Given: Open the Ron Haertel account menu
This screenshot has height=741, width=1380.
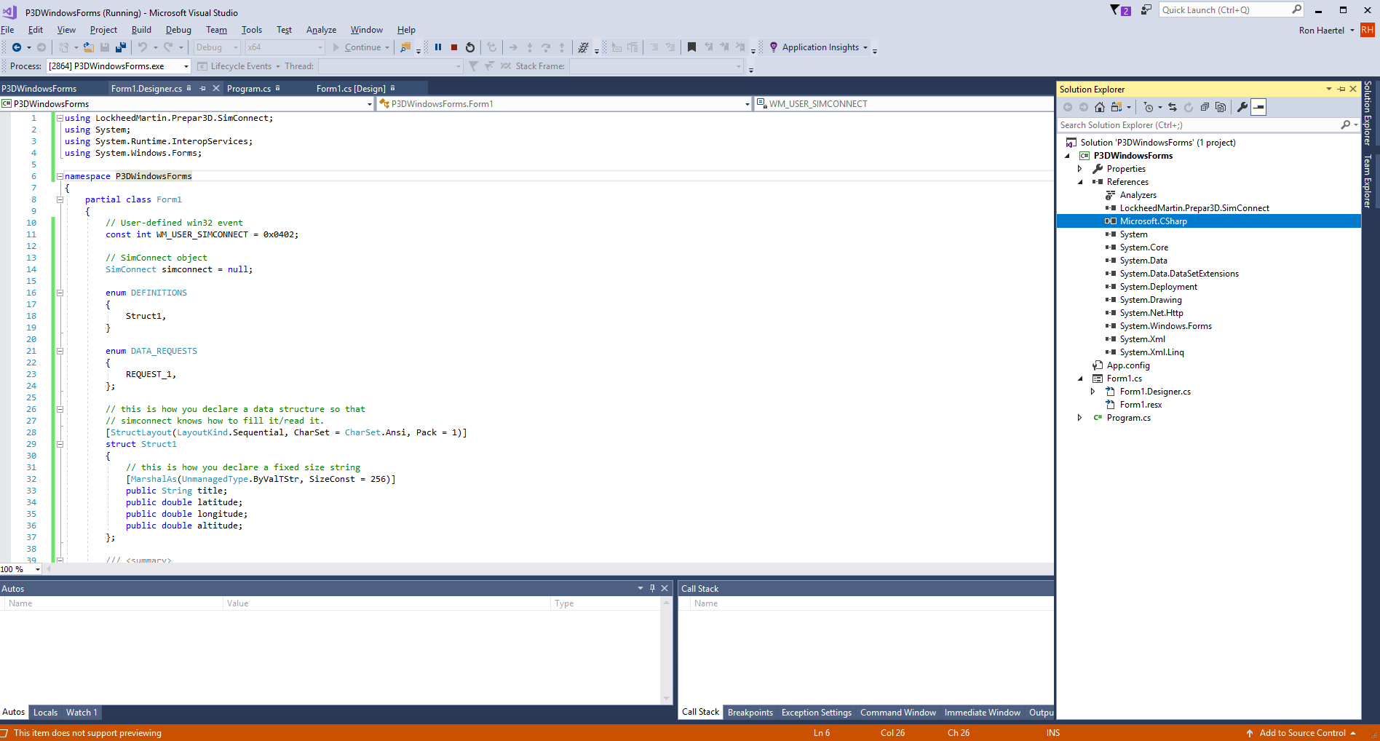Looking at the screenshot, I should point(1327,31).
